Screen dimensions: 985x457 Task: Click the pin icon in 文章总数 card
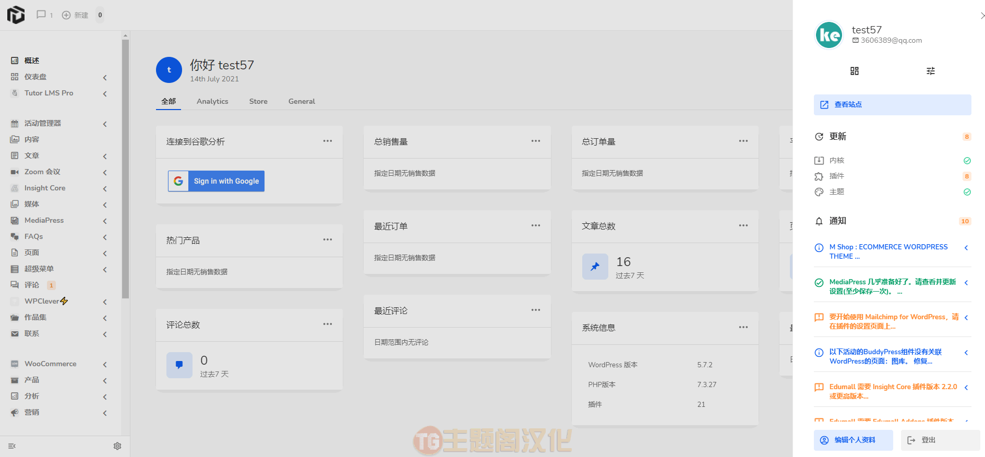(x=595, y=267)
